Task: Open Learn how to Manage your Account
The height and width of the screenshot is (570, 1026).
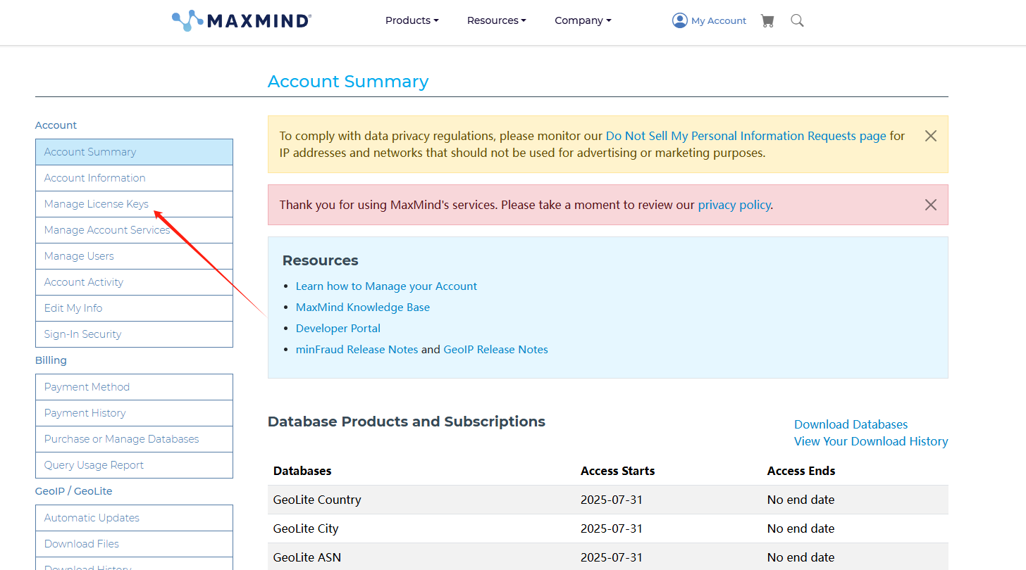Action: [386, 286]
